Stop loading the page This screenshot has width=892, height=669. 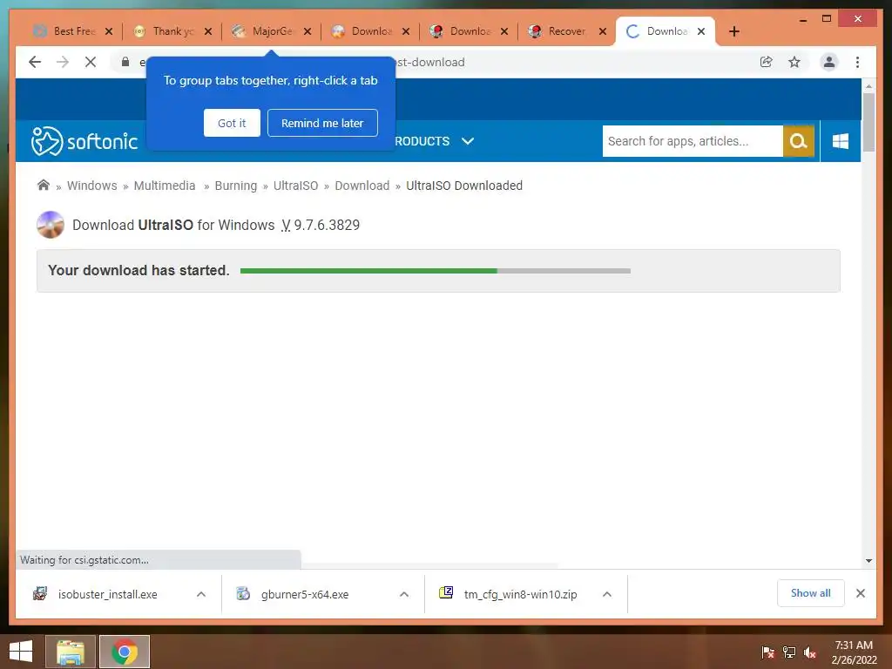[91, 62]
